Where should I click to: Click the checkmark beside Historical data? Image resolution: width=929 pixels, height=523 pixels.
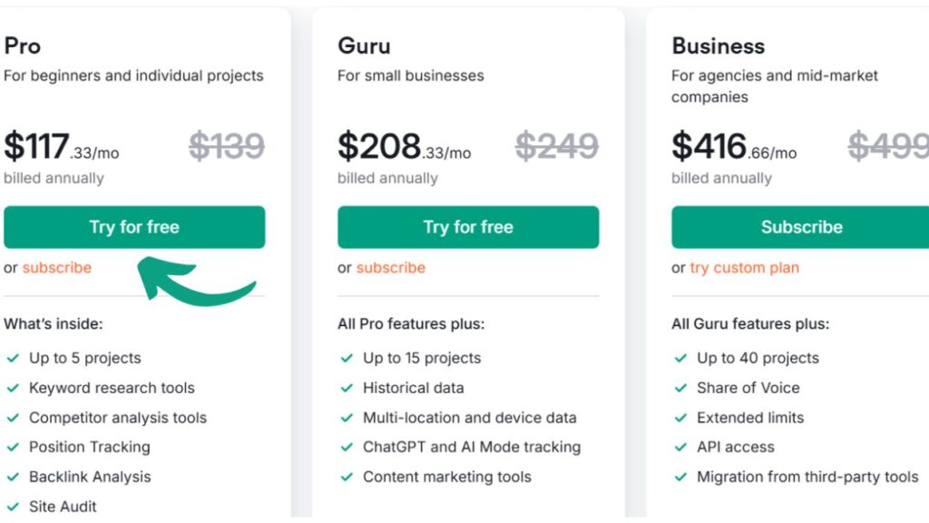coord(347,388)
